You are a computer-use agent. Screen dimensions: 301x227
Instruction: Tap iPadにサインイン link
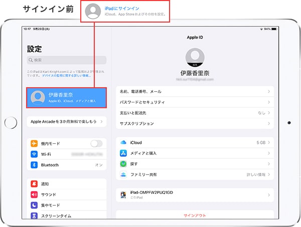(x=122, y=9)
